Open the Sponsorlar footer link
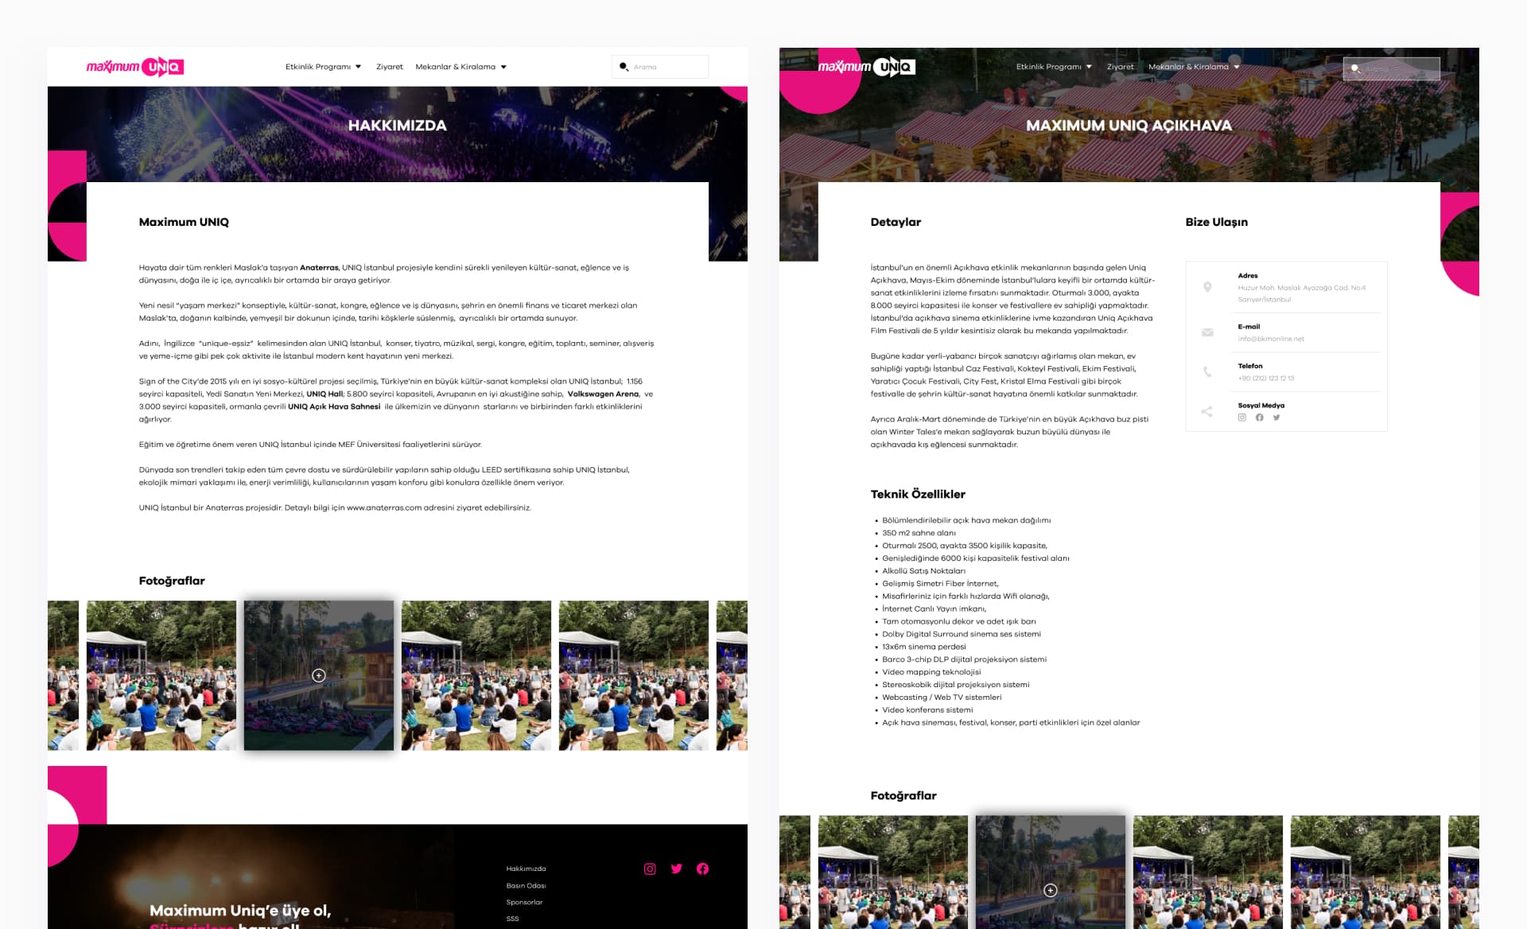This screenshot has width=1527, height=929. (524, 902)
